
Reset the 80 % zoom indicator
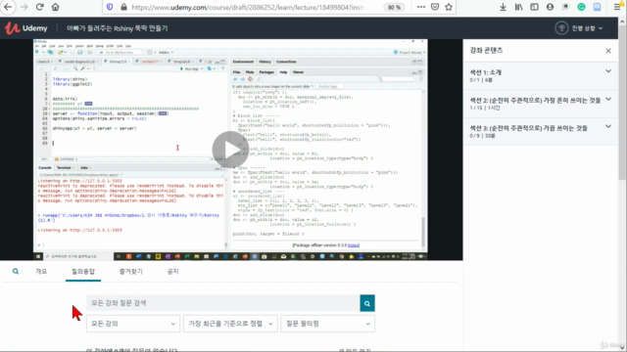(394, 7)
